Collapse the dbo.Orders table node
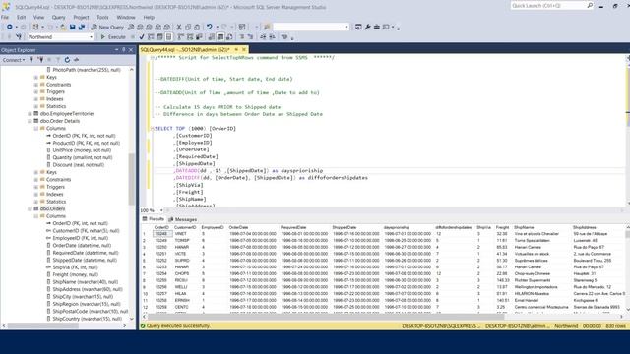630x354 pixels. pyautogui.click(x=30, y=208)
